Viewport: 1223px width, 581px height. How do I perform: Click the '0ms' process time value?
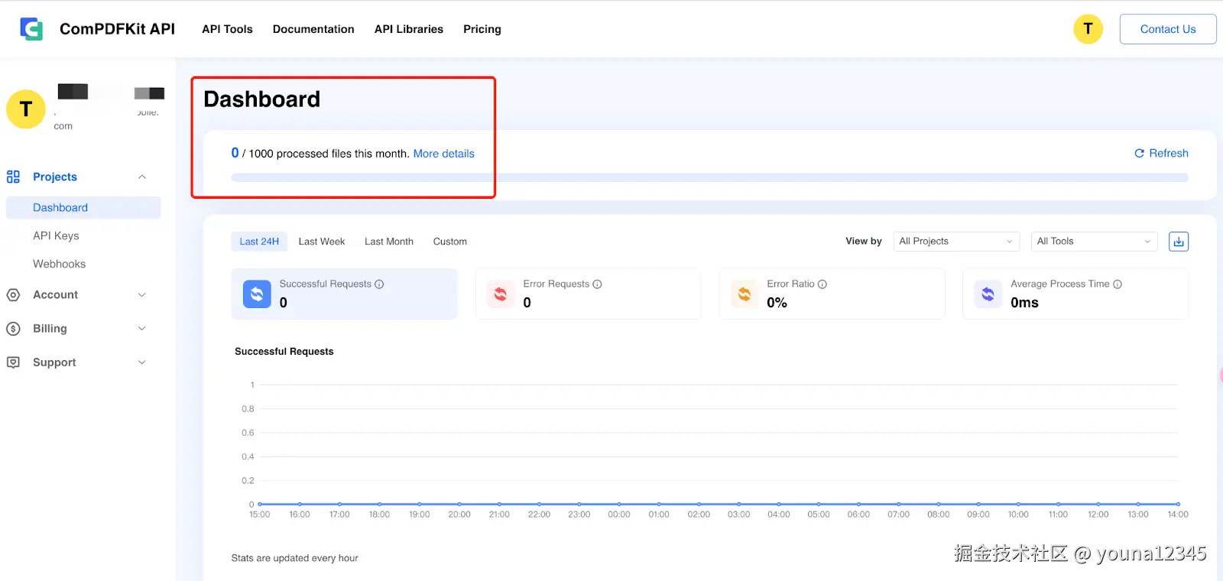click(x=1024, y=303)
